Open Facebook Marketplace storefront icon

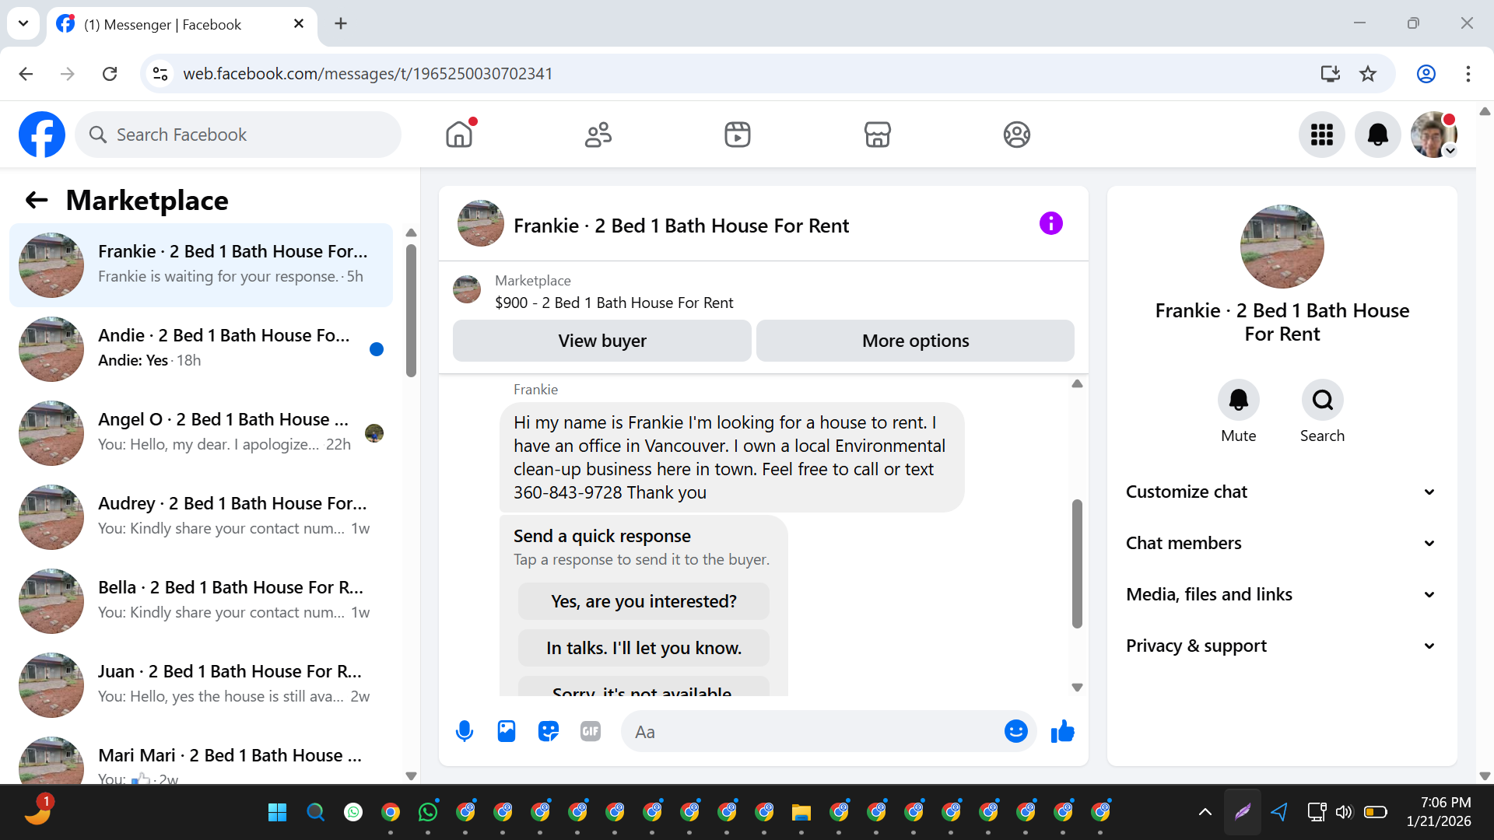pyautogui.click(x=877, y=135)
